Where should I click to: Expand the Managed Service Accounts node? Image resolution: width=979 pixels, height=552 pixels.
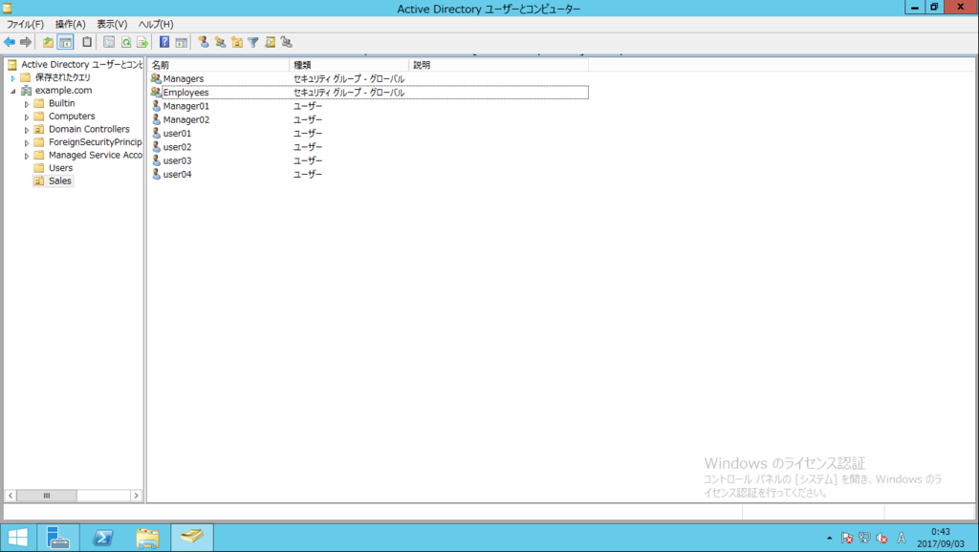click(26, 156)
